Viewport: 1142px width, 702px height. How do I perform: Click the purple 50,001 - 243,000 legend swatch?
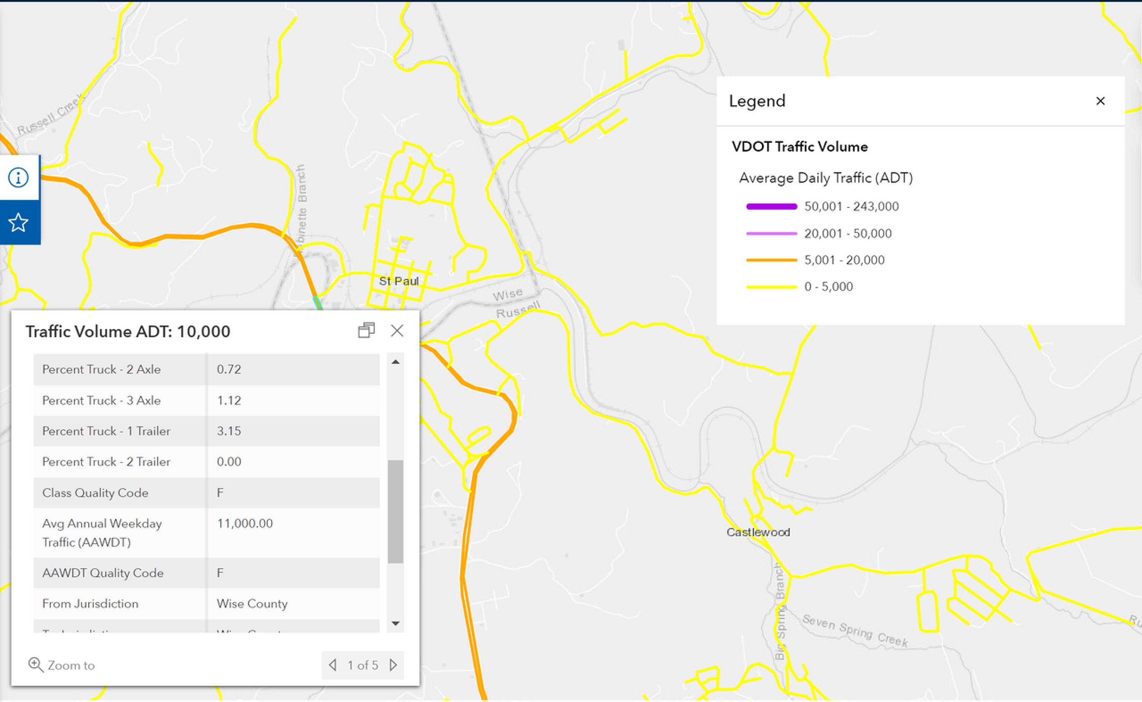pos(771,207)
